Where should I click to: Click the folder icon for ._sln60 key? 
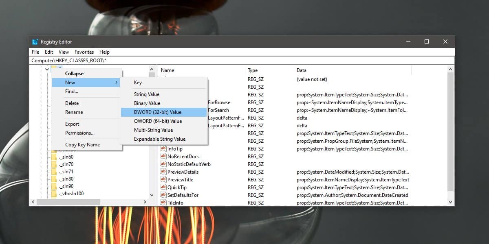(54, 157)
